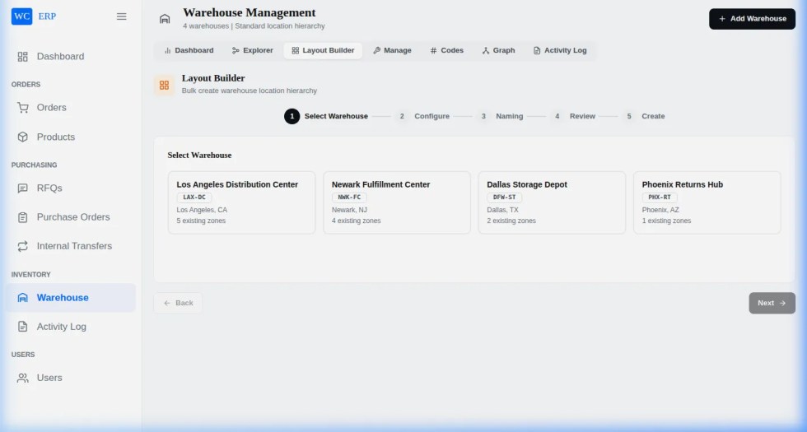Click the Orders shopping cart icon
Image resolution: width=807 pixels, height=432 pixels.
pos(23,108)
